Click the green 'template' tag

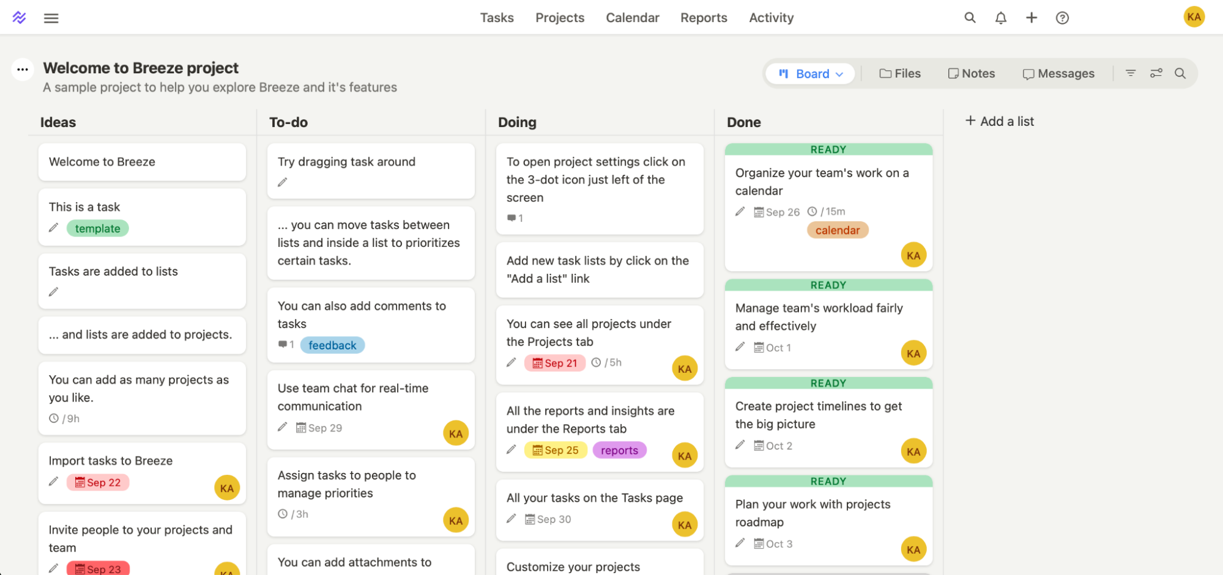tap(98, 229)
